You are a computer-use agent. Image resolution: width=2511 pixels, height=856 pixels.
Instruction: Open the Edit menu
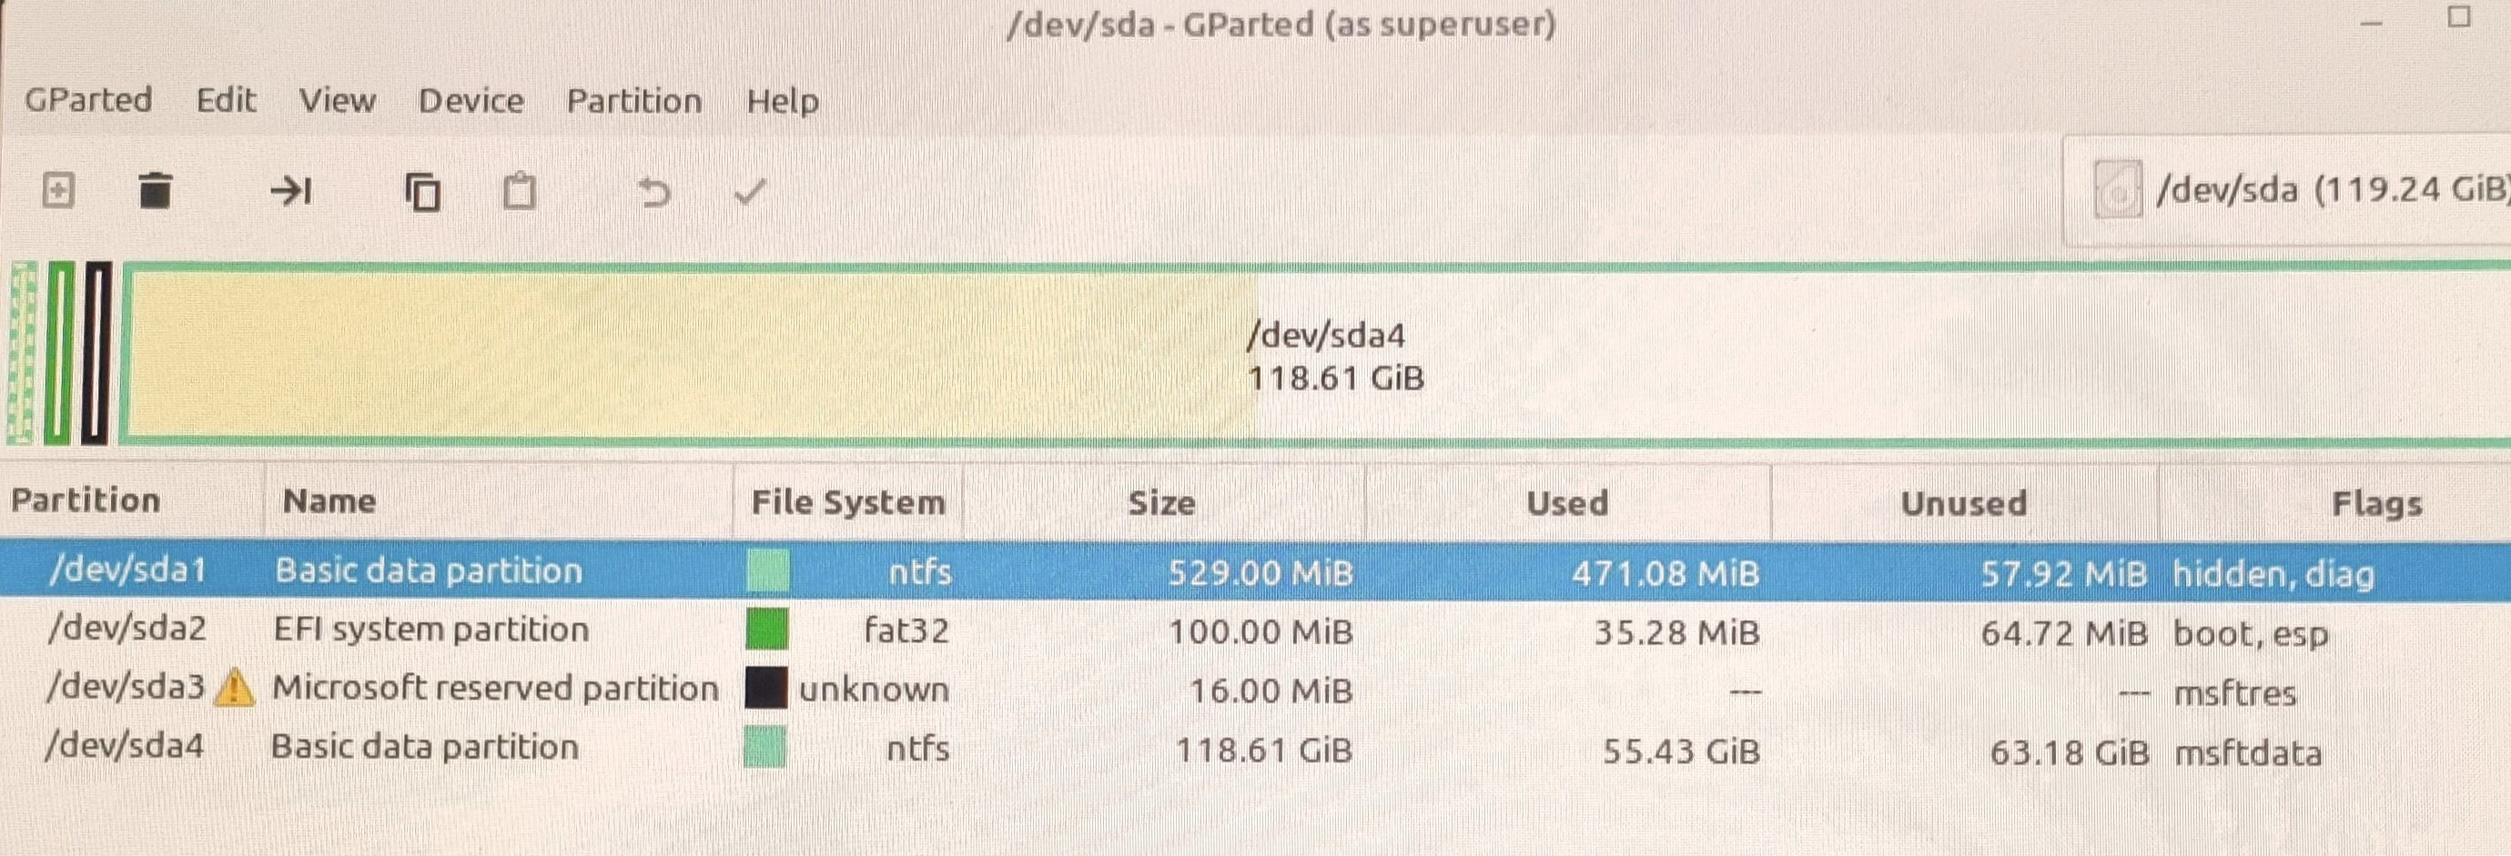225,100
